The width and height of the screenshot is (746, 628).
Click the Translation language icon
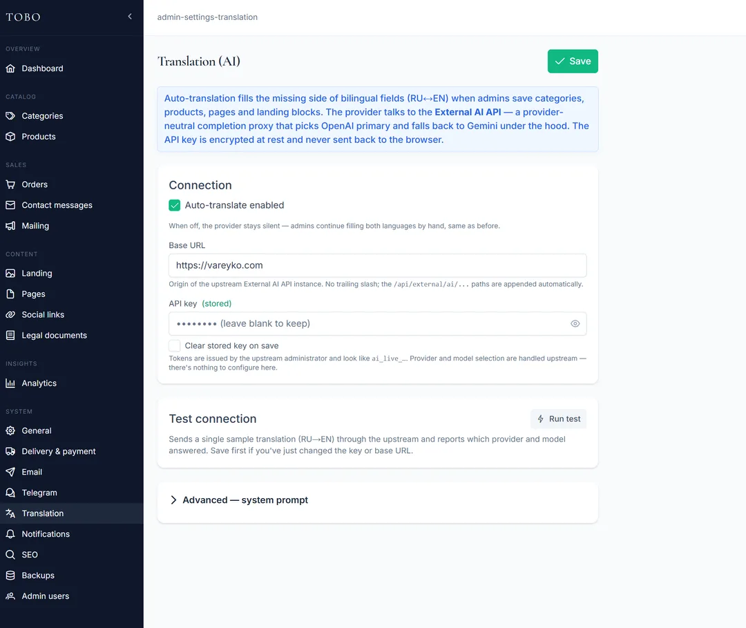coord(10,513)
